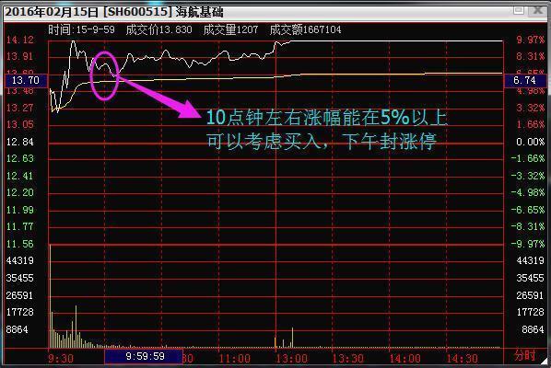Click the -8.31% percent axis label
Screen dimensions: 551x368
pos(528,226)
